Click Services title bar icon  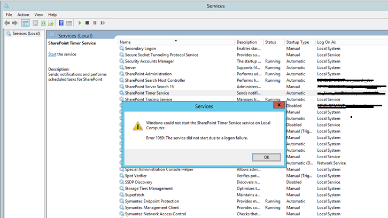(6, 5)
